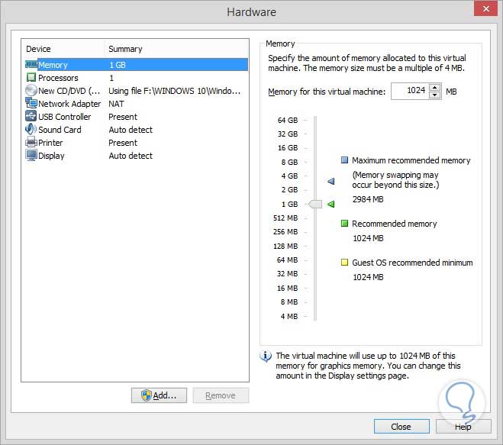Viewport: 503px width, 445px height.
Task: Increase memory with the up stepper arrow
Action: (x=434, y=87)
